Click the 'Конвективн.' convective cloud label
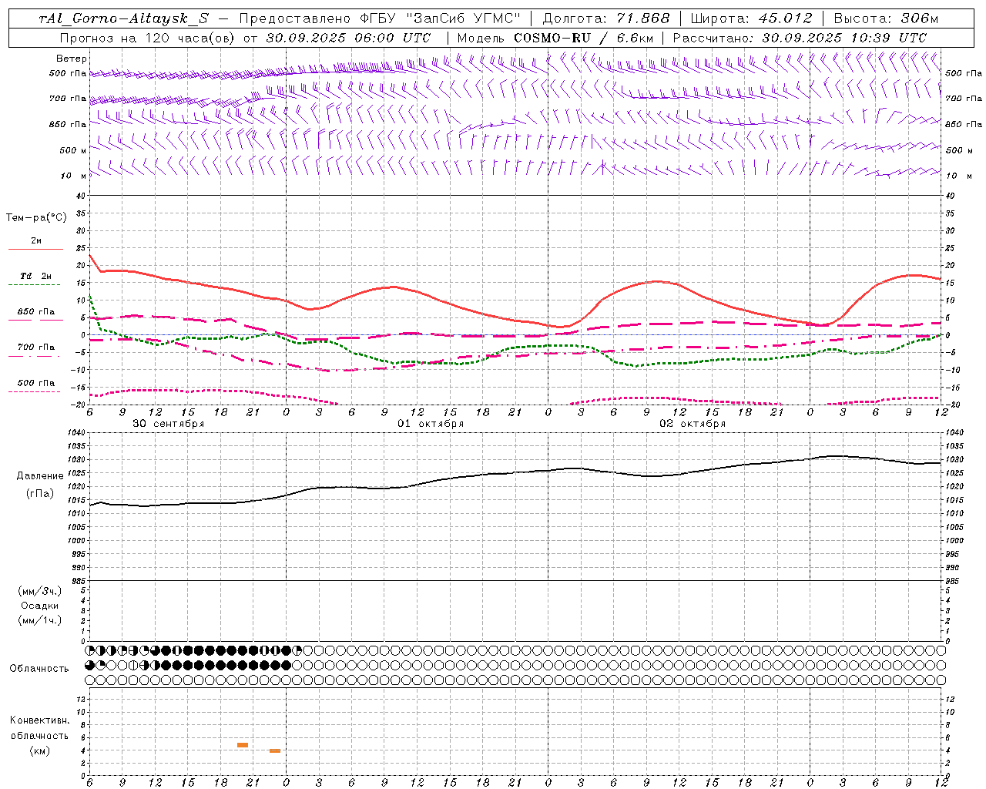The image size is (986, 789). pos(39,720)
